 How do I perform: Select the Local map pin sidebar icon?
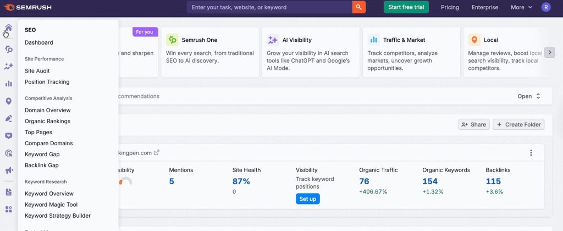pyautogui.click(x=8, y=101)
